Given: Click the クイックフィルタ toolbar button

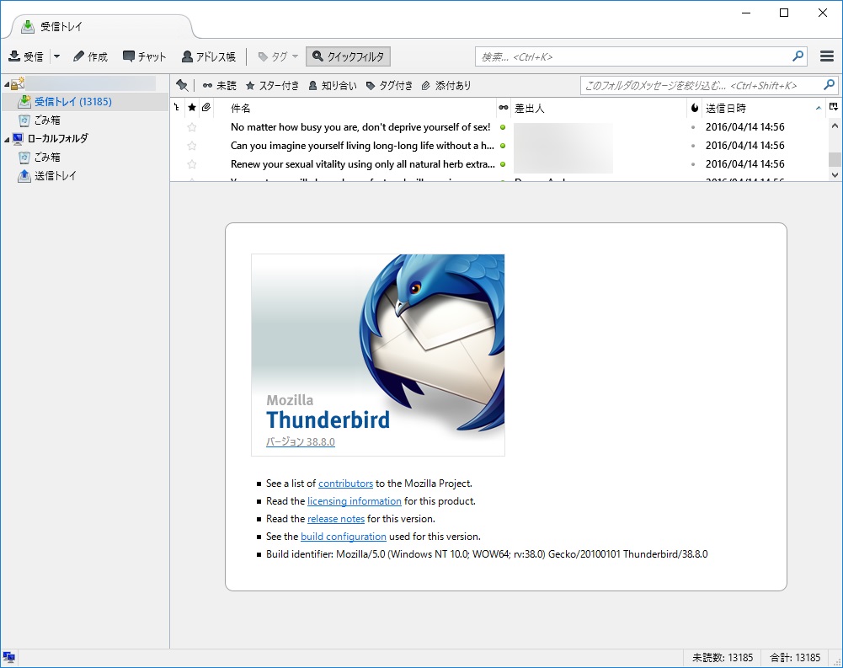Looking at the screenshot, I should [348, 56].
